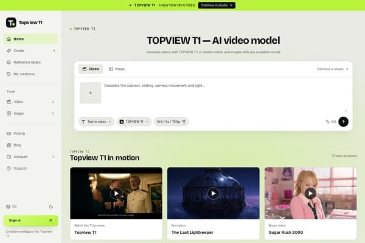Click the My creations history icon

(x=9, y=74)
